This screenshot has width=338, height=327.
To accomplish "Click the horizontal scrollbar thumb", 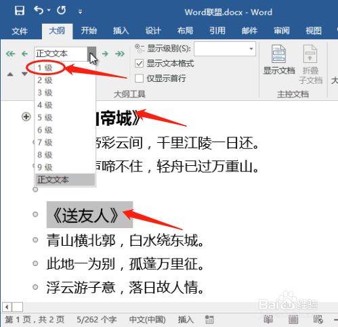I will pos(17,307).
